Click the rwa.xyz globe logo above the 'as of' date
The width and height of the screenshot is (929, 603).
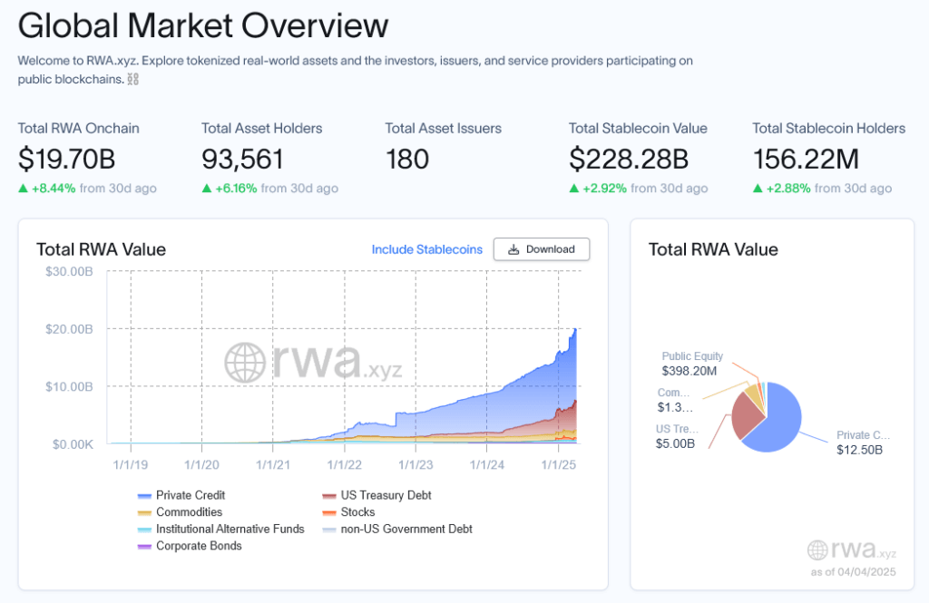817,550
